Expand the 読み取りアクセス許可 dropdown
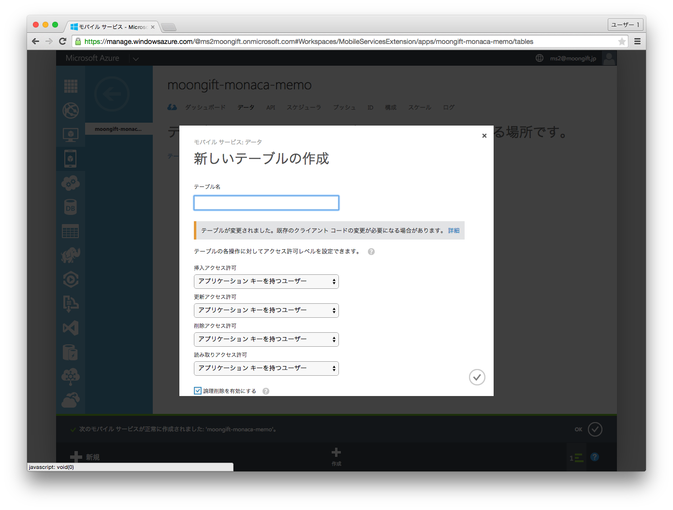 (x=266, y=368)
